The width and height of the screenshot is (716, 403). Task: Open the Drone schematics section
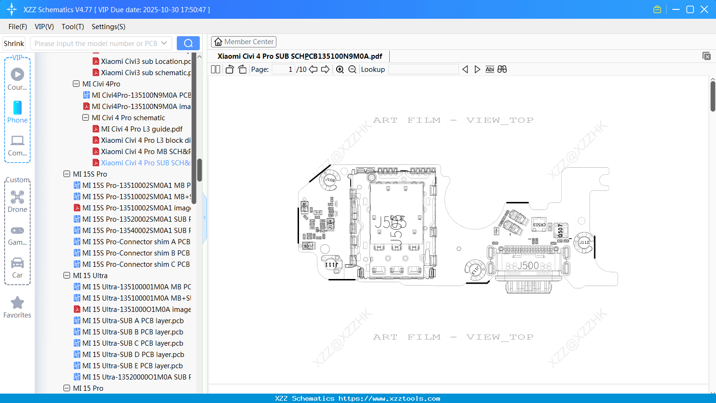click(x=17, y=201)
